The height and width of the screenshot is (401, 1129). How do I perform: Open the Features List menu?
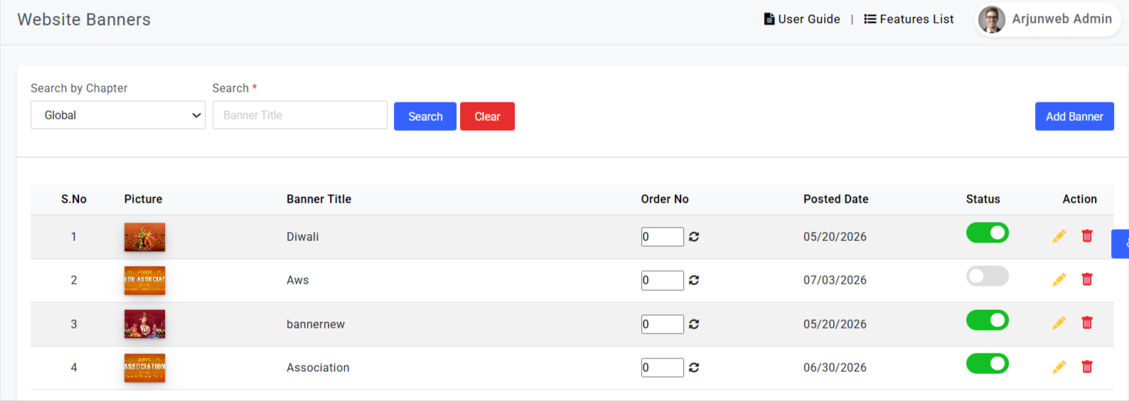[x=909, y=19]
